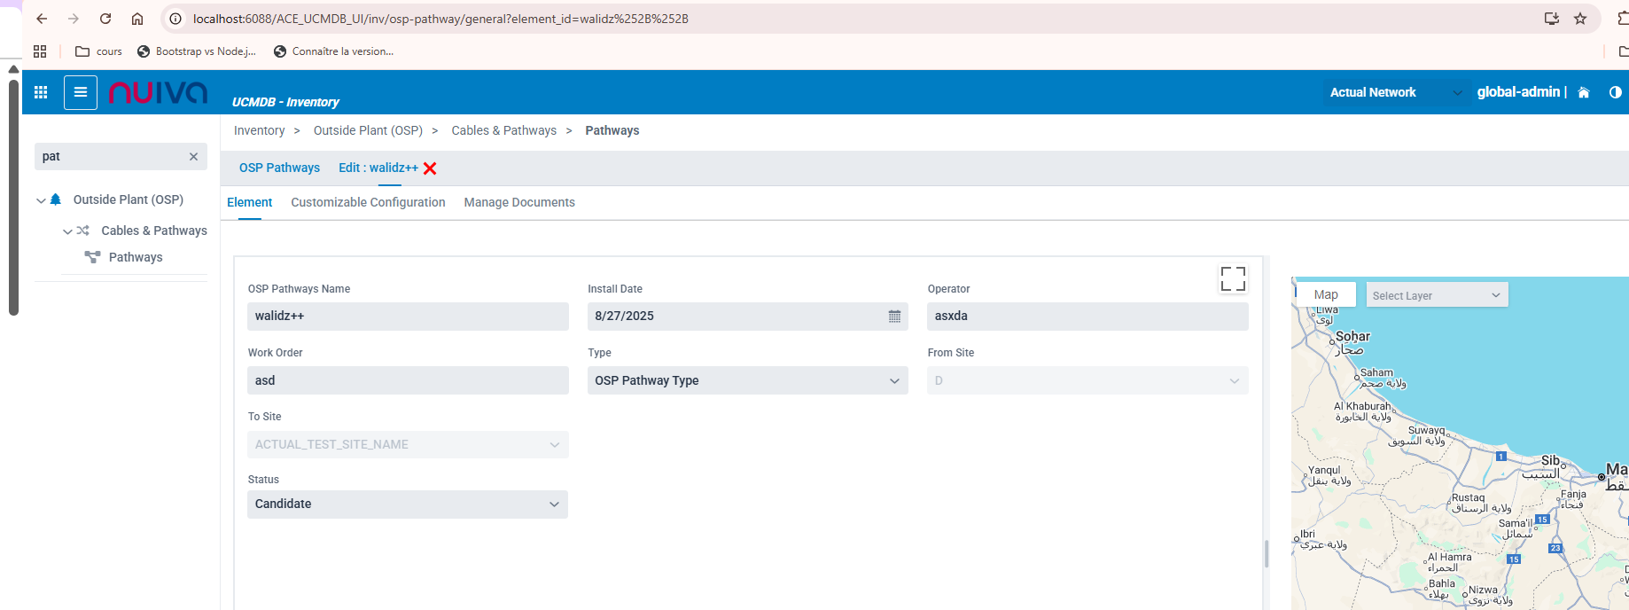Viewport: 1629px width, 610px height.
Task: Collapse the Outside Plant (OSP) tree node
Action: pos(41,200)
